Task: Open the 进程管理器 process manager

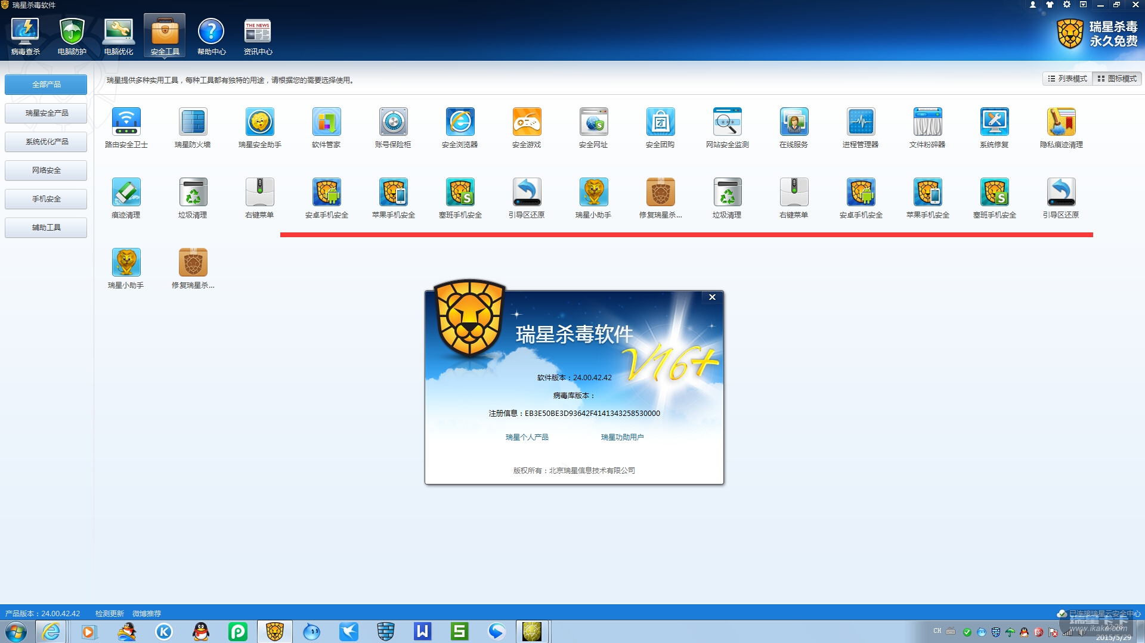Action: pos(861,128)
